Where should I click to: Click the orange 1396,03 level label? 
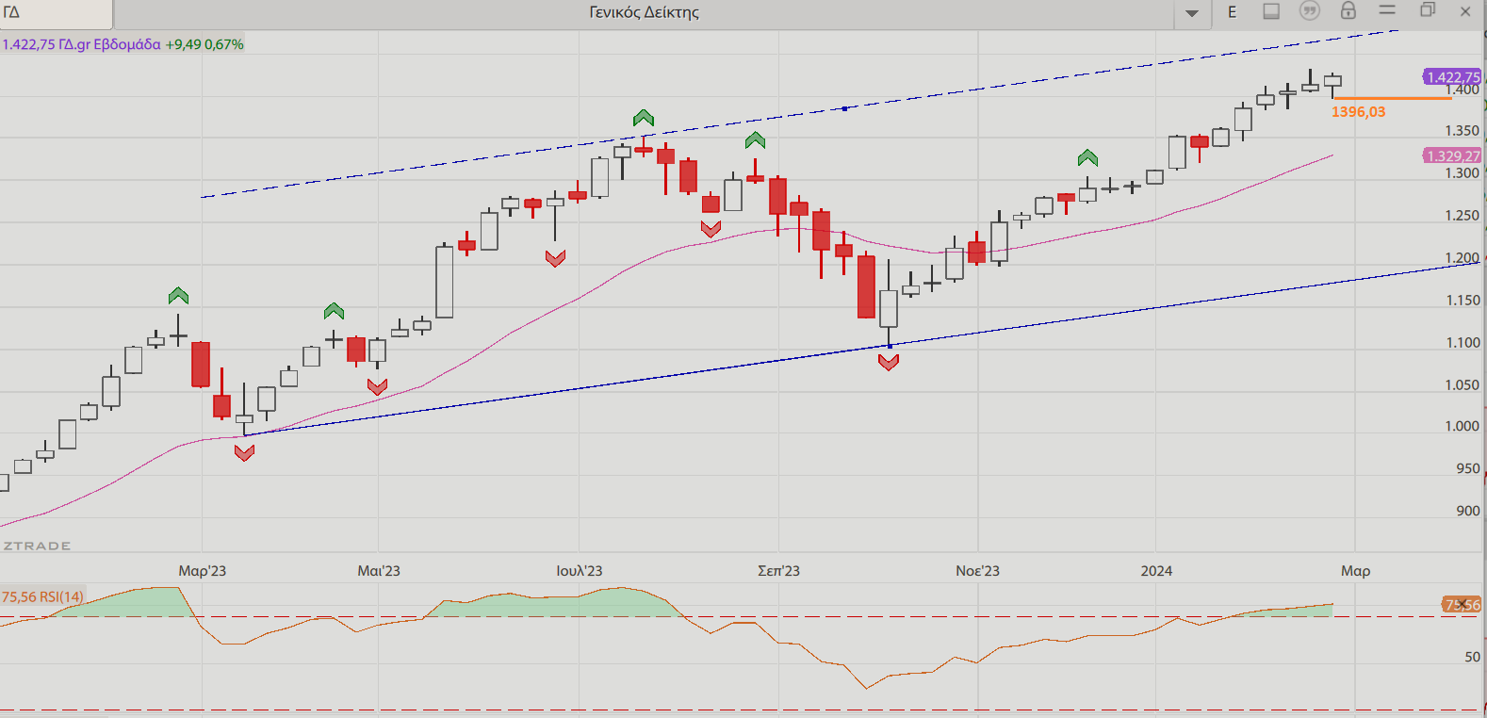click(1358, 112)
